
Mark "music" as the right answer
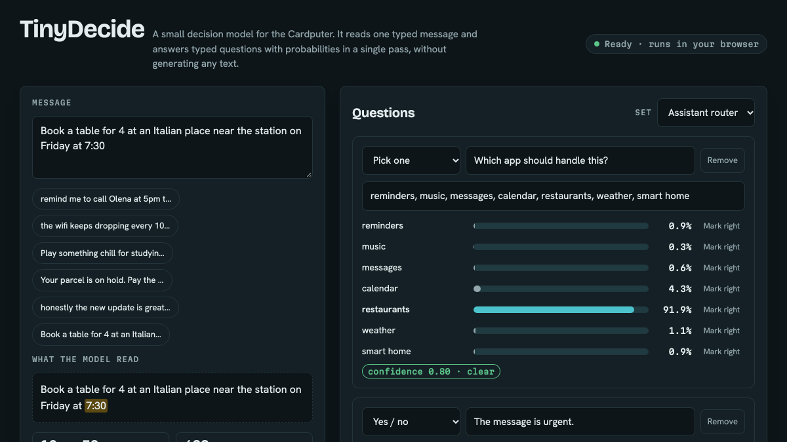(x=721, y=247)
